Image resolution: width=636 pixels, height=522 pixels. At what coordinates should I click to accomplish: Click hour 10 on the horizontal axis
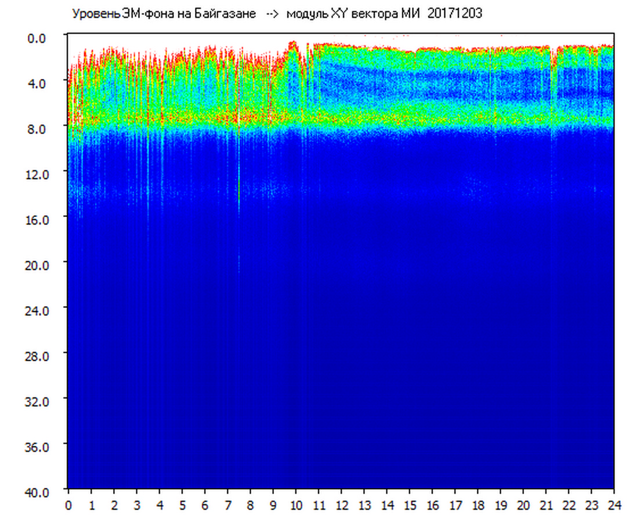pyautogui.click(x=296, y=505)
